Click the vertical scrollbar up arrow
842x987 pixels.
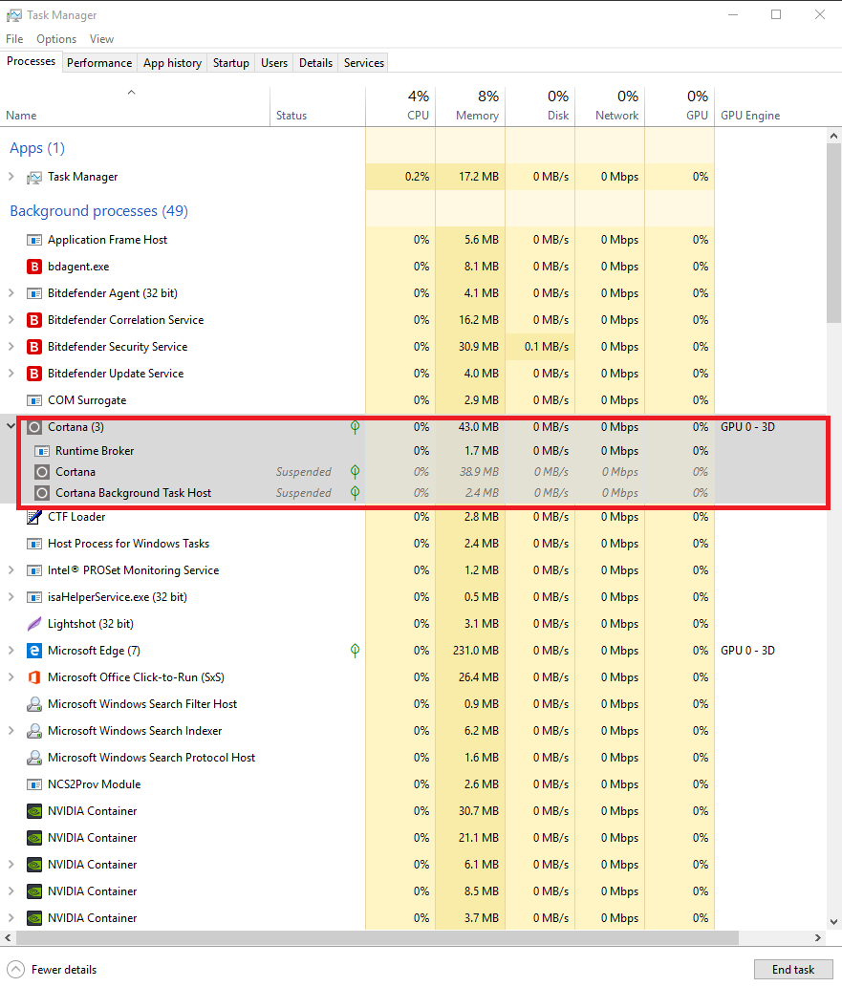(x=833, y=136)
